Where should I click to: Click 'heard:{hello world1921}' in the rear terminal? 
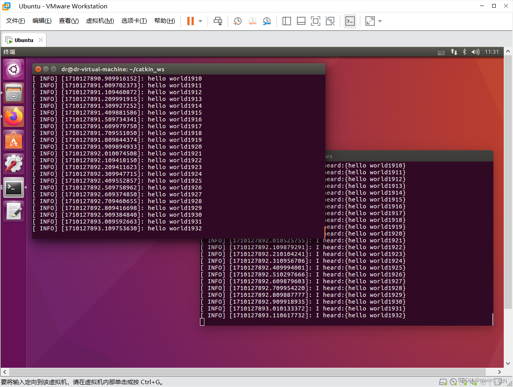[364, 240]
